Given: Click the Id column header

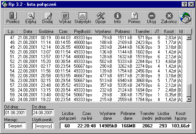Looking at the screenshot, I should pos(181,31).
